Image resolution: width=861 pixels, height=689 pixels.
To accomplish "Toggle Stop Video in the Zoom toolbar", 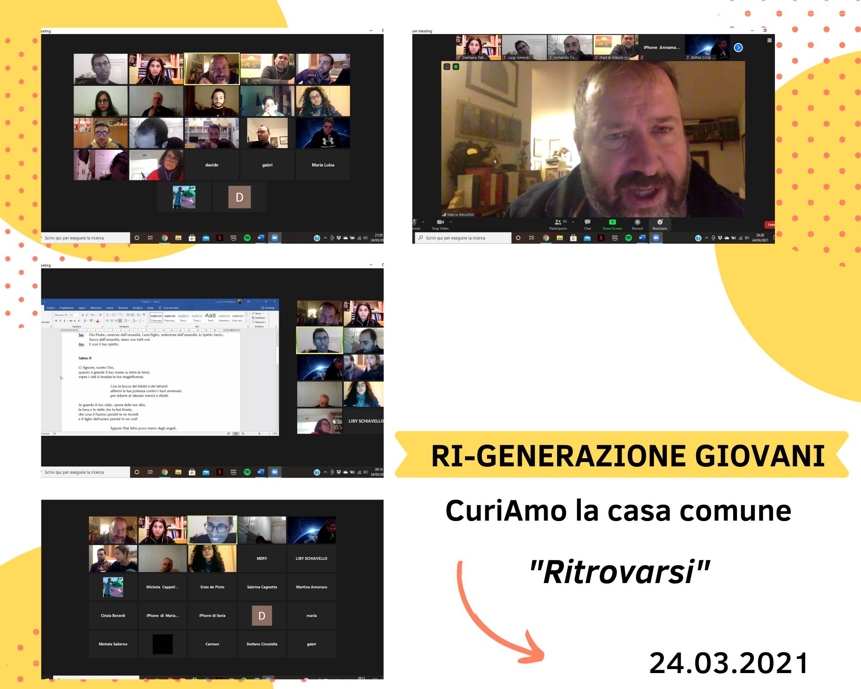I will 440,224.
